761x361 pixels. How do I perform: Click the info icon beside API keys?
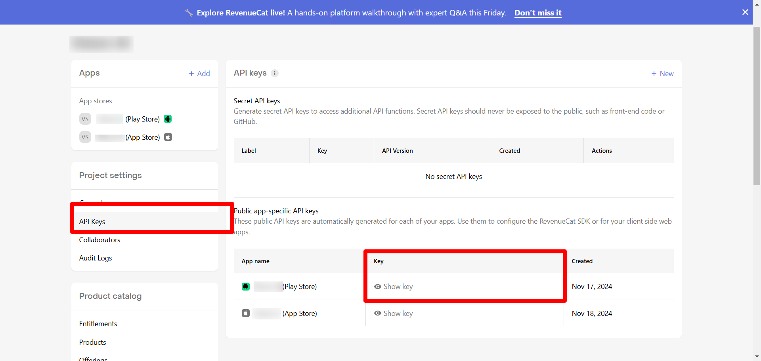click(x=275, y=73)
